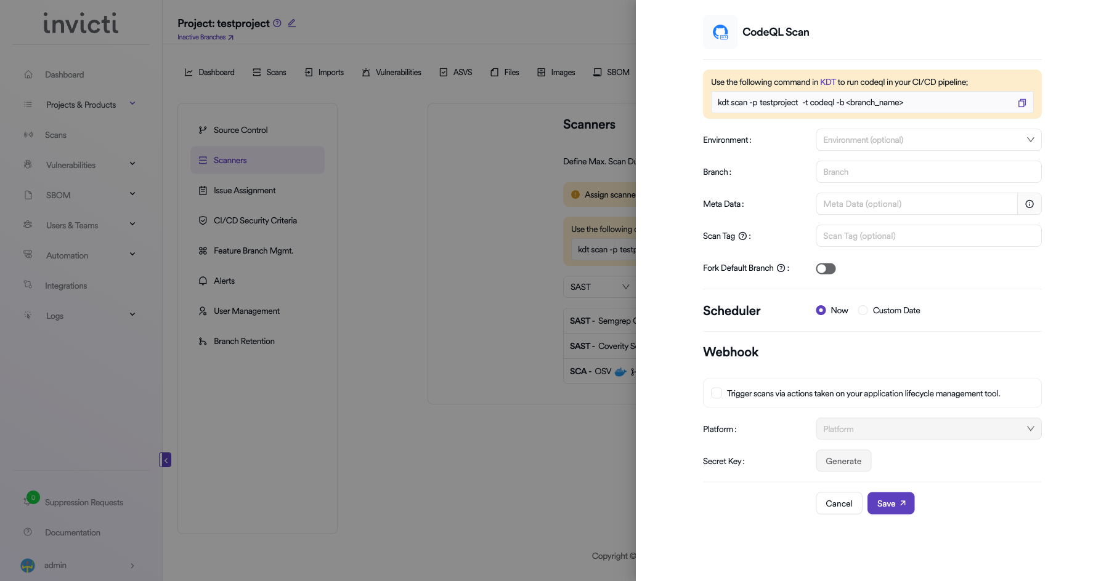Screen dimensions: 1109x581
Task: Open the Vulnerabilities tab
Action: click(392, 73)
